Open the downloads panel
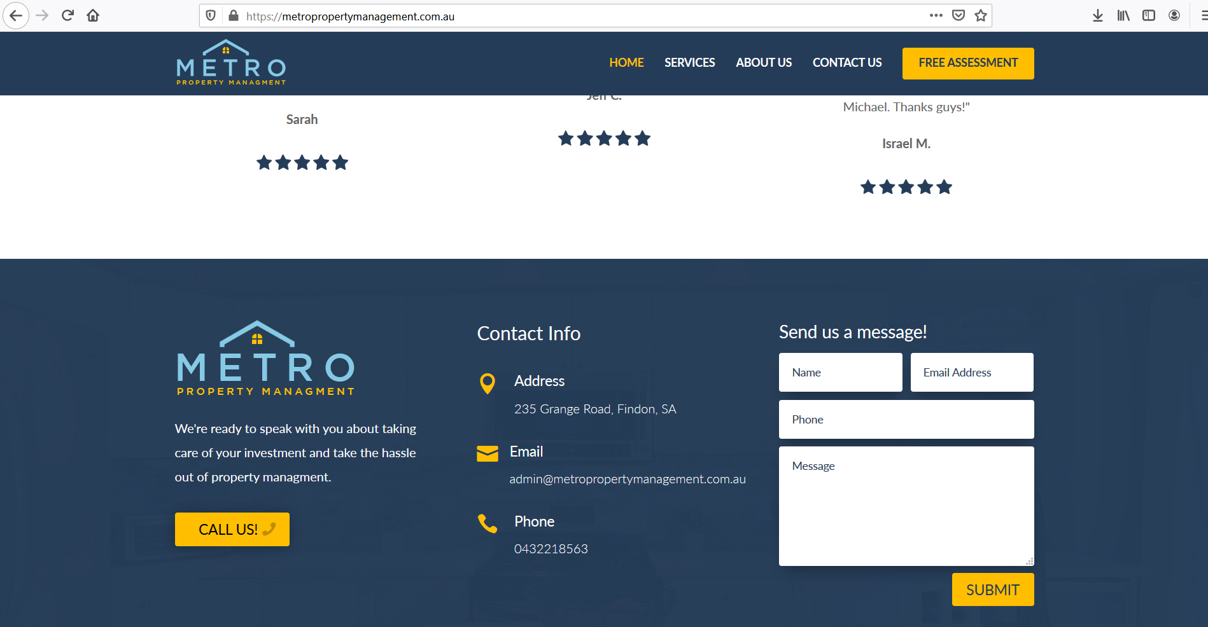This screenshot has width=1208, height=627. click(x=1098, y=16)
